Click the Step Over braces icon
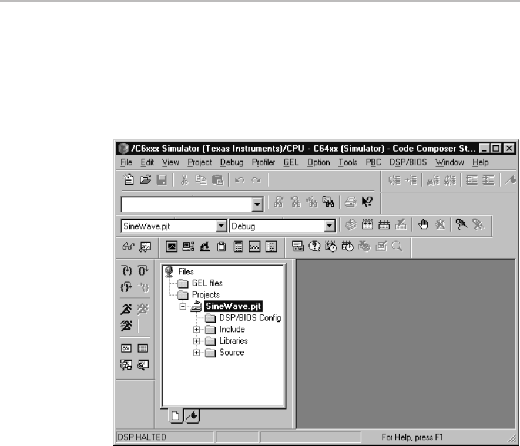 pos(143,270)
